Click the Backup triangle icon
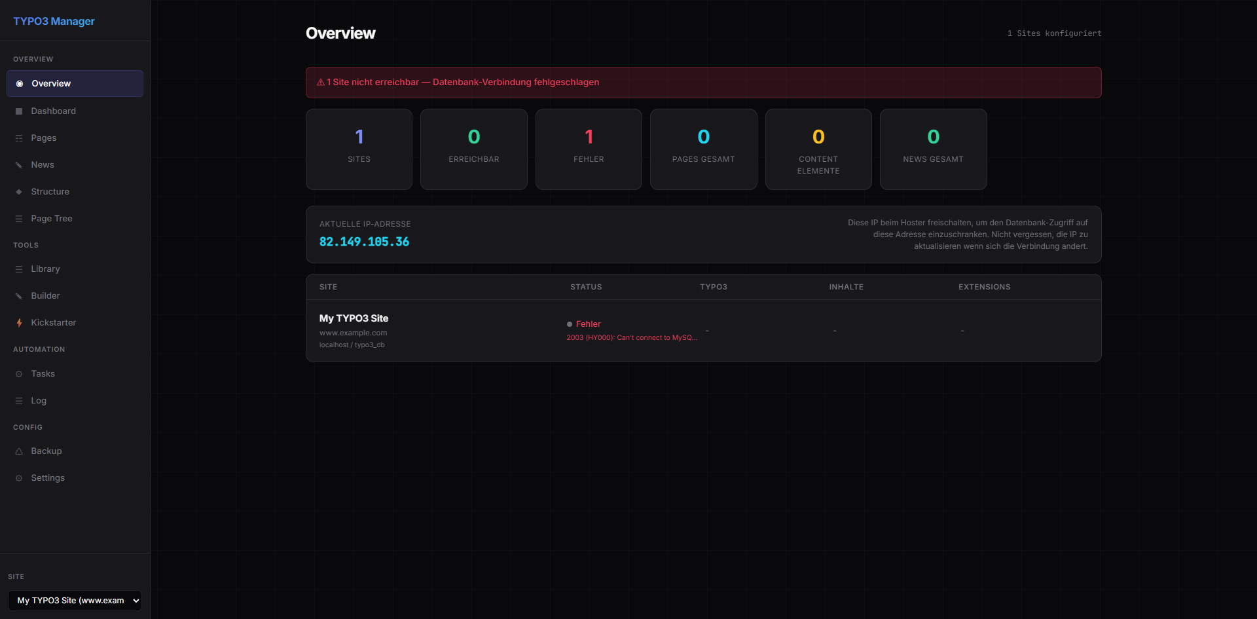 (19, 451)
